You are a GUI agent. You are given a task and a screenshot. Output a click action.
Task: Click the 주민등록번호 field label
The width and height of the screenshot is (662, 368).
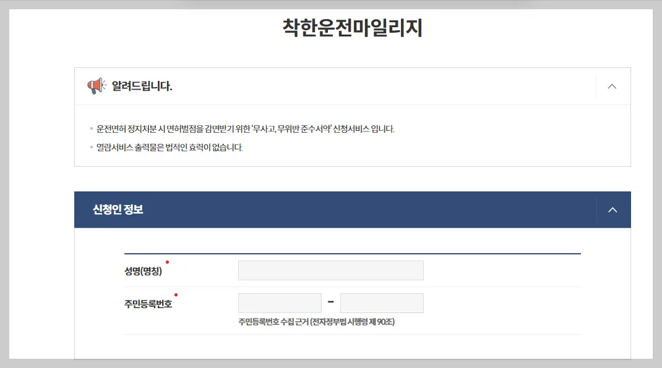(148, 303)
